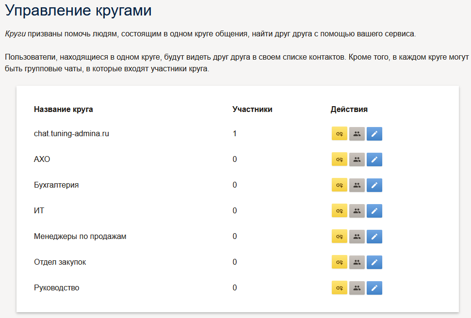Open members icon for ИТ circle
The width and height of the screenshot is (471, 318).
357,211
